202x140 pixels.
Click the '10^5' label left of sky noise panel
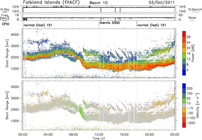[x=15, y=7]
